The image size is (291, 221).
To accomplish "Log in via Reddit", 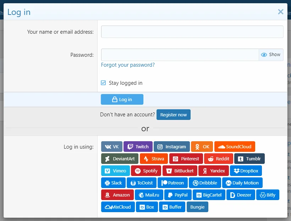I will coord(219,159).
